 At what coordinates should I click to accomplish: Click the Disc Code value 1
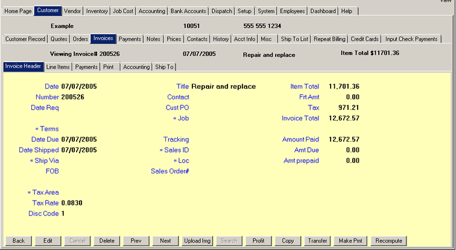63,214
